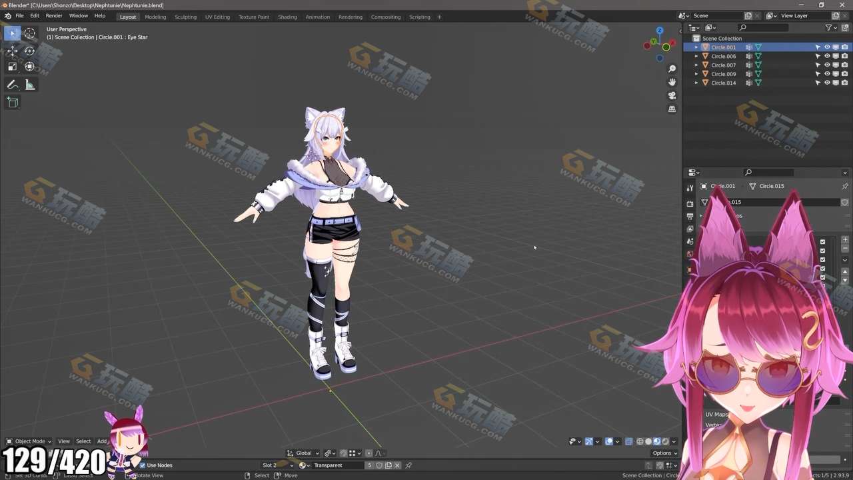Open the Object Mode dropdown

28,441
